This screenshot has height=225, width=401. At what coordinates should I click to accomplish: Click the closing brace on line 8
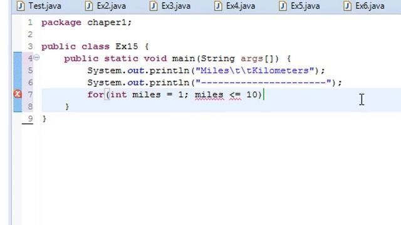point(67,106)
